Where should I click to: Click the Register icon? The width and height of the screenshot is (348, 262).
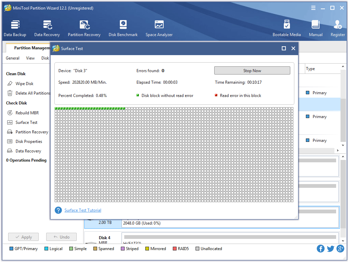tap(337, 29)
